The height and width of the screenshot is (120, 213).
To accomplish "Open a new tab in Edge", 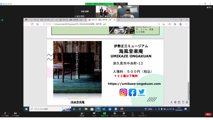I will (119, 20).
